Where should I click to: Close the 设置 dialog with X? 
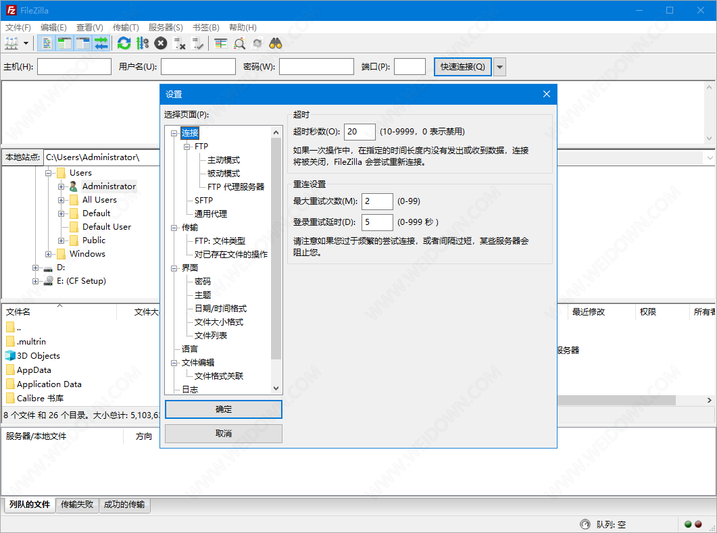click(x=547, y=94)
